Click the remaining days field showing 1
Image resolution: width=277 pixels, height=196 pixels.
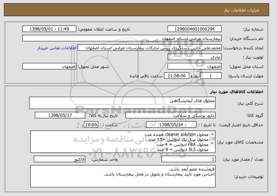tap(210, 76)
